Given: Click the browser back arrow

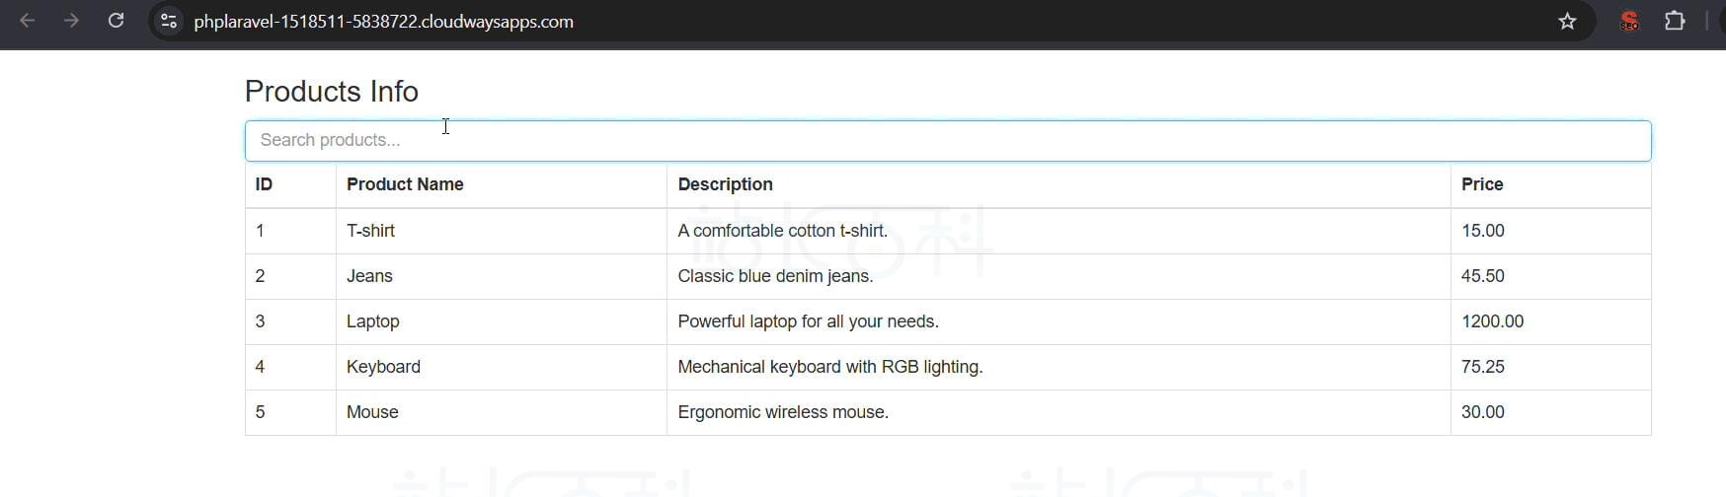Looking at the screenshot, I should pos(28,21).
